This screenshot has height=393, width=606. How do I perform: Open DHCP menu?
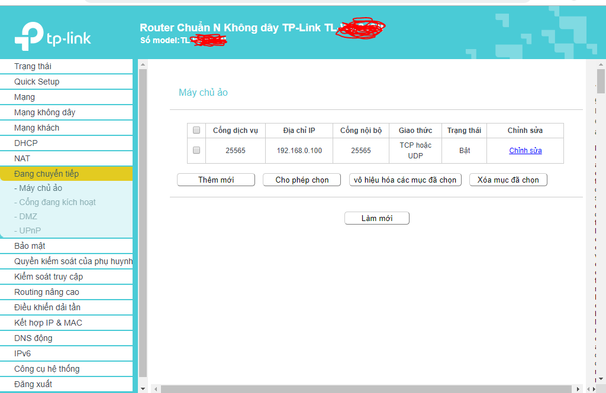66,143
